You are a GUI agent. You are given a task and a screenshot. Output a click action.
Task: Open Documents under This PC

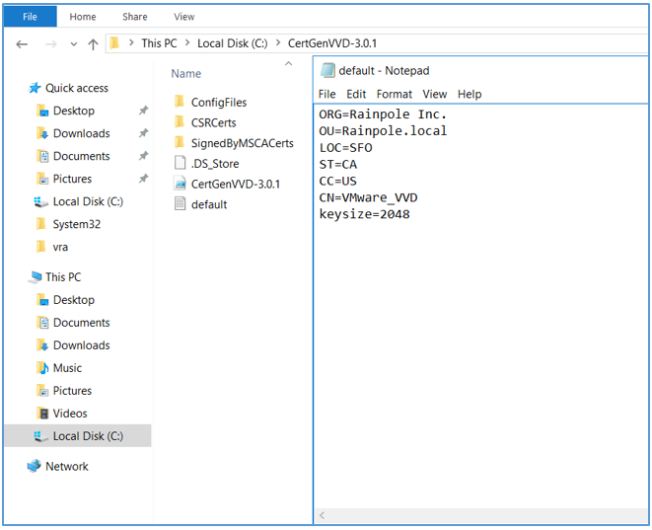point(82,323)
